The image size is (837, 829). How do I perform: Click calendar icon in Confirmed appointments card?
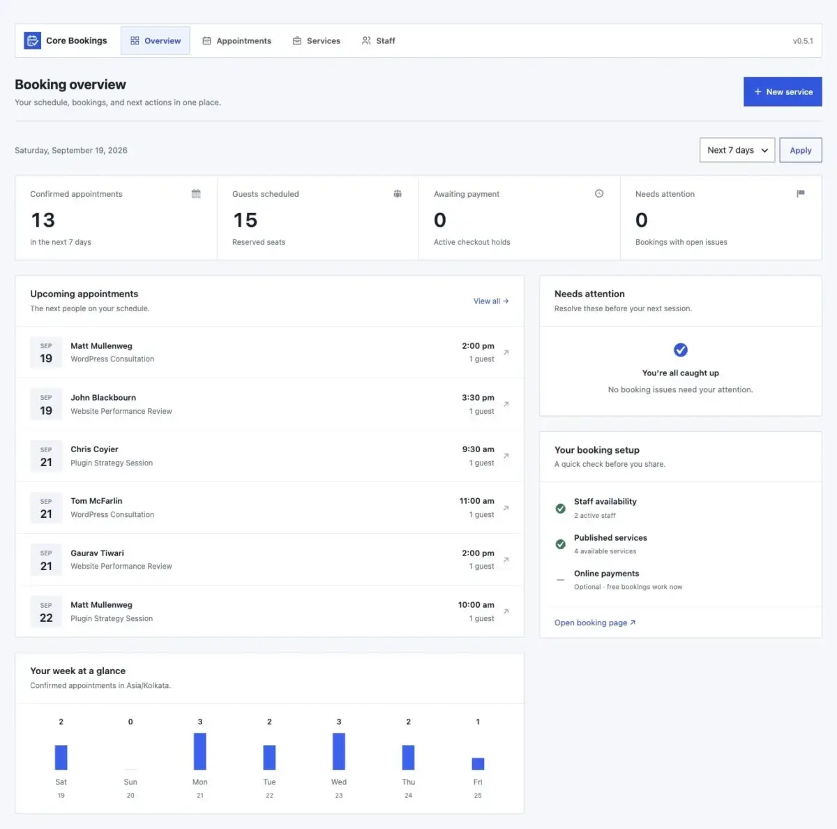click(196, 194)
